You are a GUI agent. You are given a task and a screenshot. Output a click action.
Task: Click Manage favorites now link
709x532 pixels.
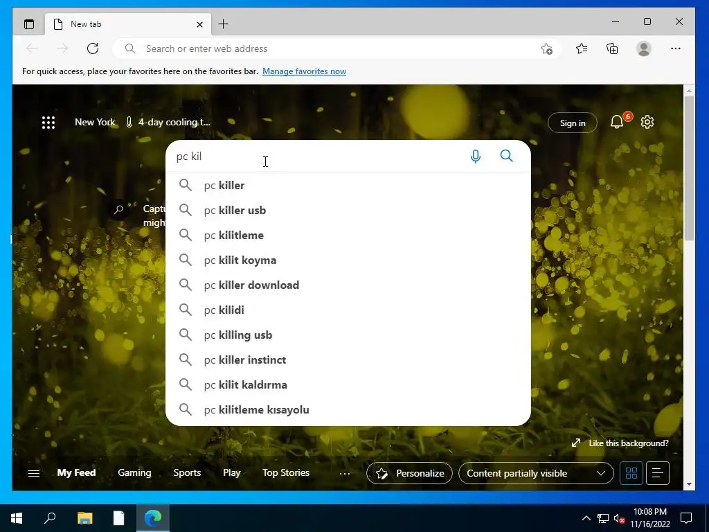(x=305, y=71)
